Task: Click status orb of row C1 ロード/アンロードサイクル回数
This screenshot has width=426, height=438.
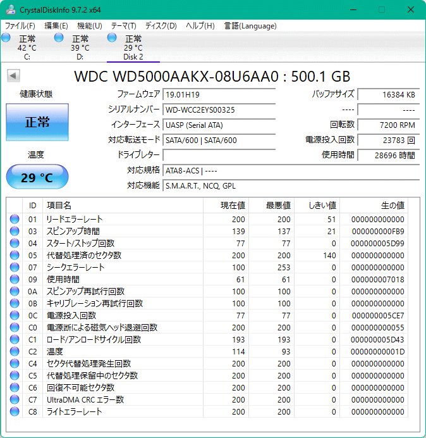Action: coord(15,339)
